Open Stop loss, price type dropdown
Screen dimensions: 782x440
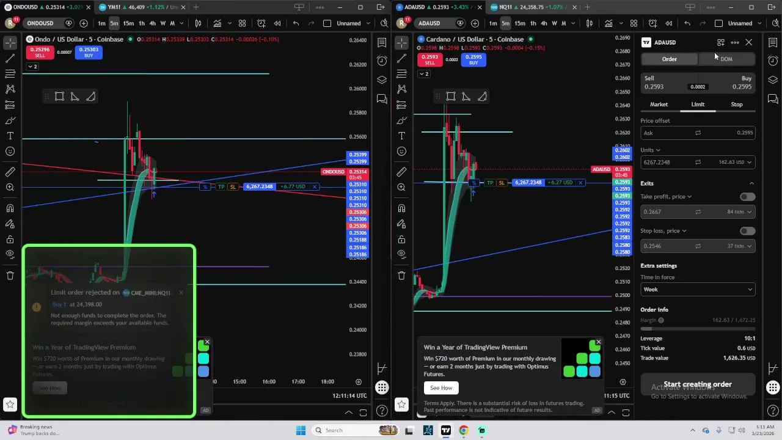(663, 231)
